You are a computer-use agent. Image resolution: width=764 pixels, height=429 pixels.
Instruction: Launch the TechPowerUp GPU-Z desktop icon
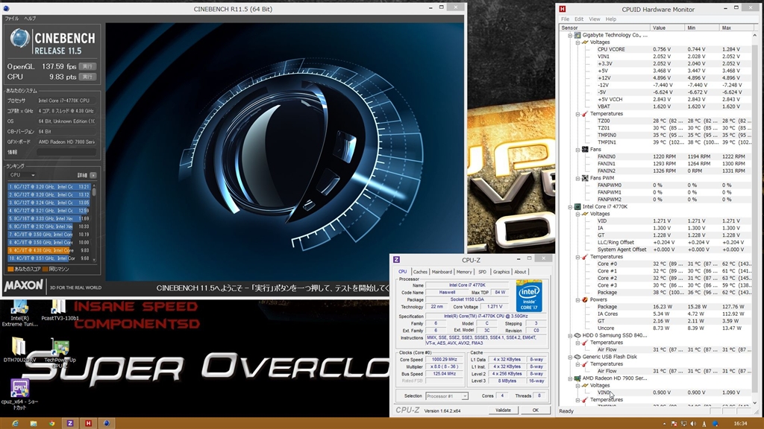click(x=60, y=349)
